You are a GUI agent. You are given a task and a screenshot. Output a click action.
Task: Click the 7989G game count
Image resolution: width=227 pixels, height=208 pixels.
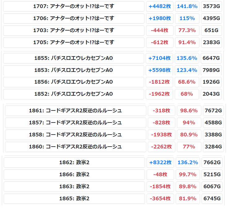[211, 70]
